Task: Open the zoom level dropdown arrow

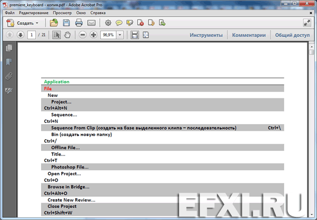Action: [120, 35]
